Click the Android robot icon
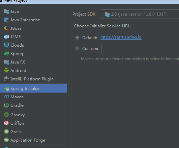179x148 pixels. point(6,70)
